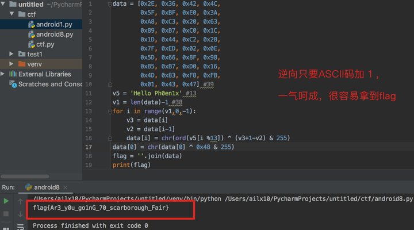Collapse the ctf folder arrow
The height and width of the screenshot is (230, 414).
pos(11,14)
